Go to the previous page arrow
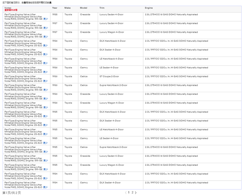The width and height of the screenshot is (244, 195). [x=126, y=192]
